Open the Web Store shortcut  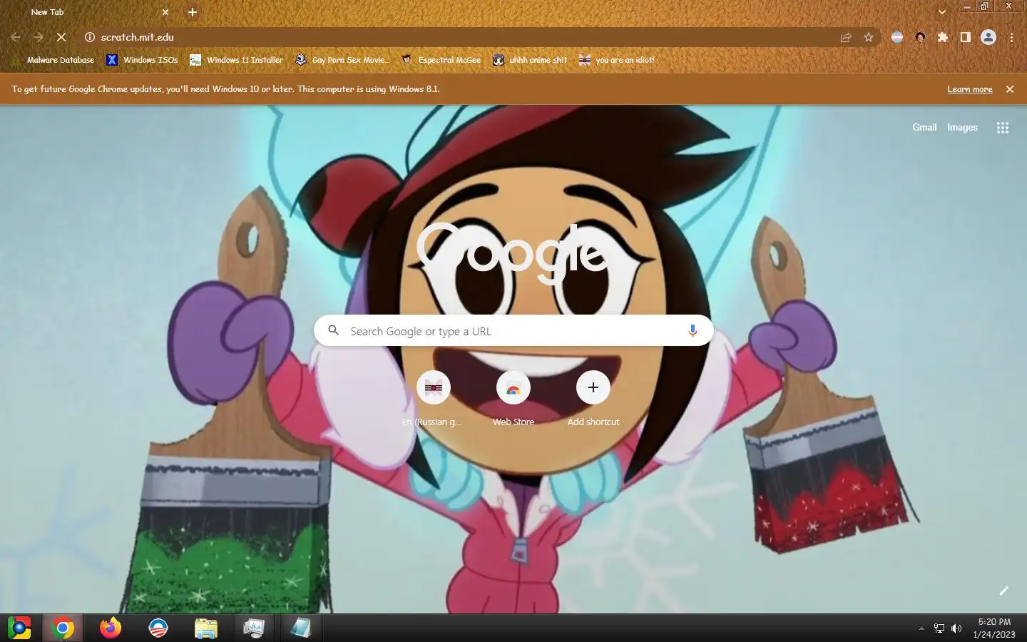[x=513, y=399]
